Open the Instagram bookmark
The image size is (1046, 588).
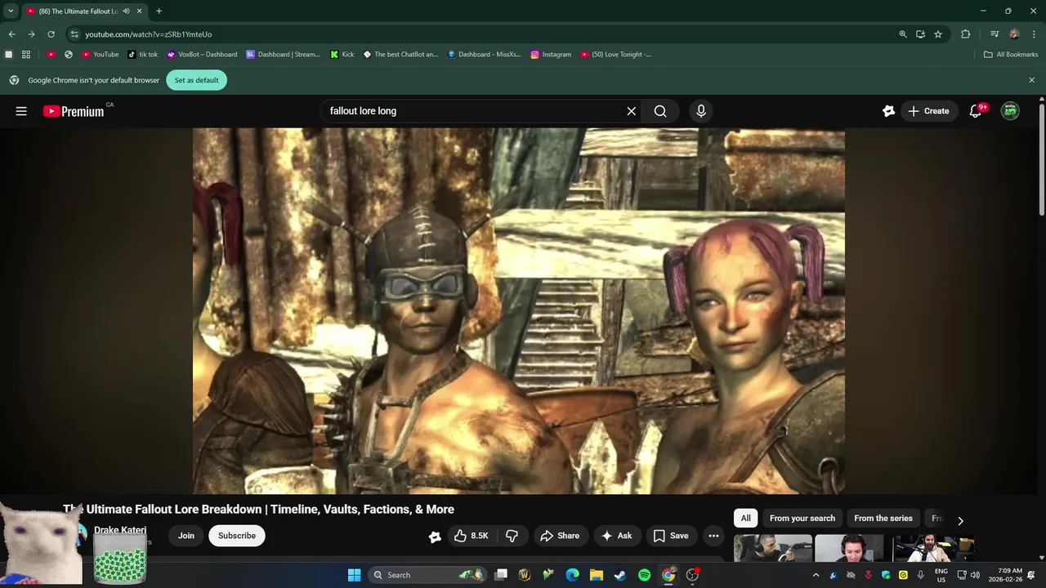pyautogui.click(x=551, y=54)
